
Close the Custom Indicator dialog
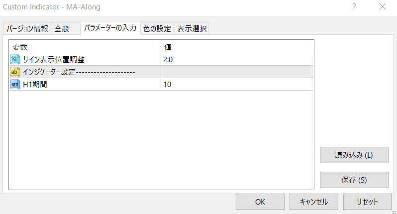pos(383,6)
